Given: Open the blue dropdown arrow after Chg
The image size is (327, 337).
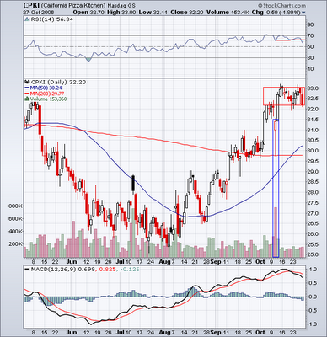Looking at the screenshot, I should 303,13.
